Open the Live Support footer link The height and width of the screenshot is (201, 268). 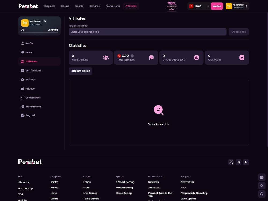pyautogui.click(x=188, y=199)
